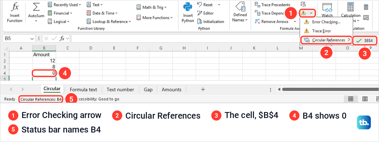
Task: Open Calculation Options
Action: click(351, 13)
